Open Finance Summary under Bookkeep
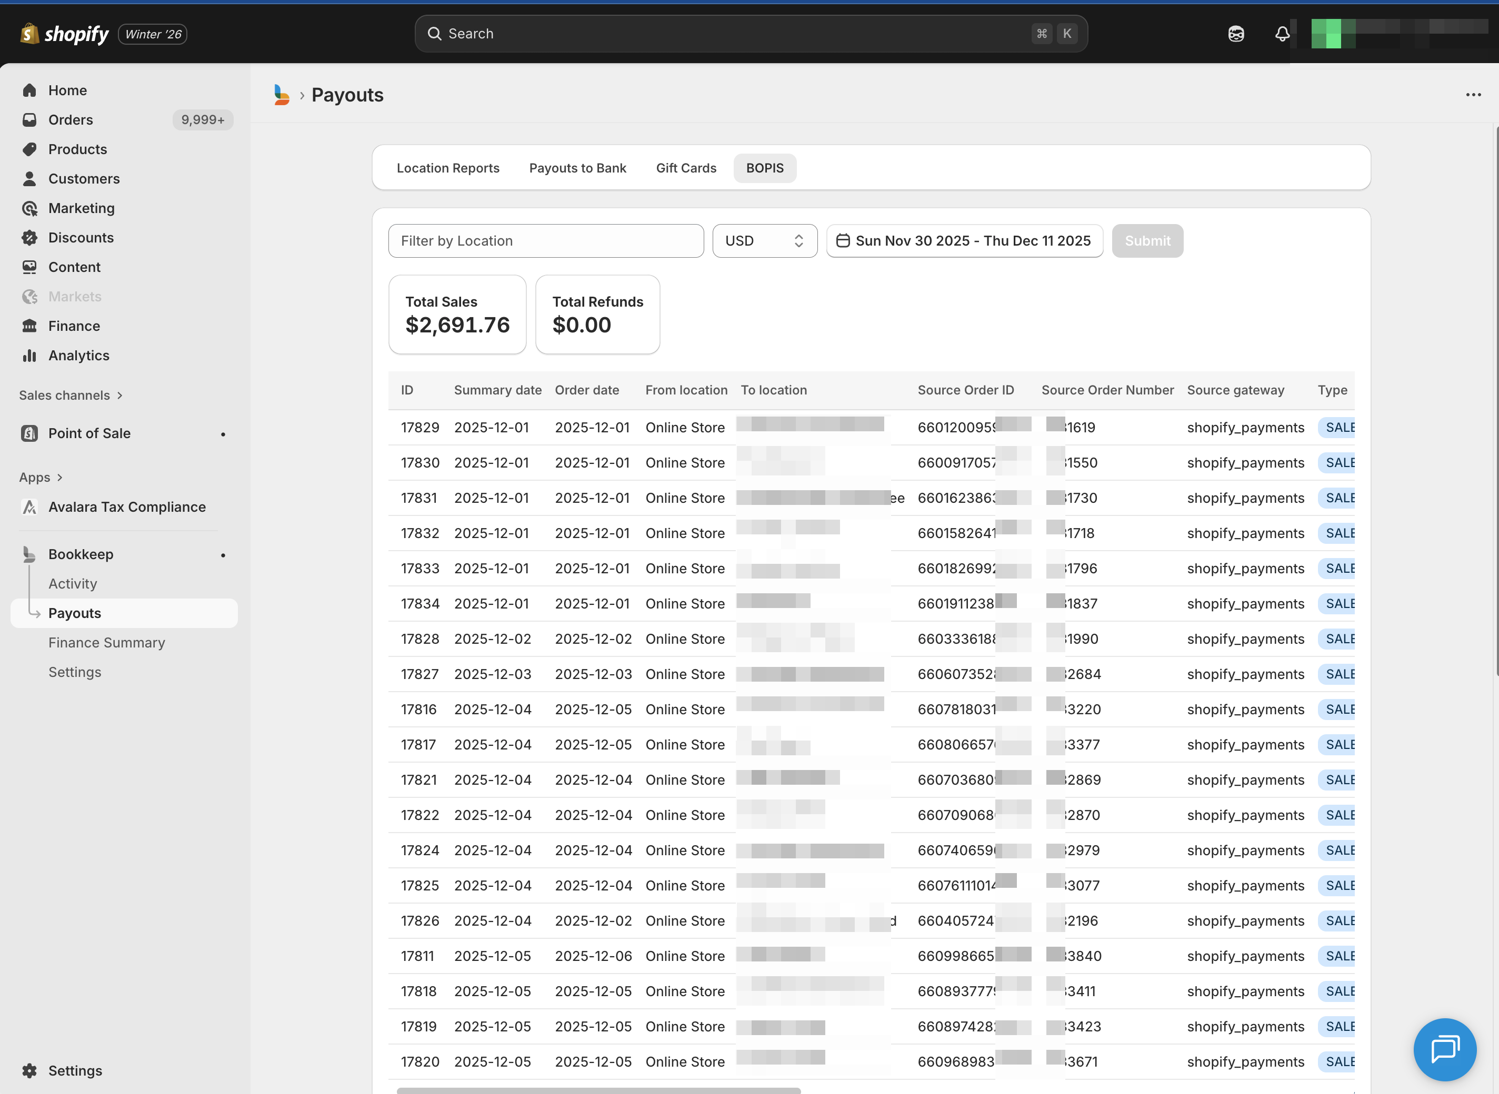Image resolution: width=1499 pixels, height=1094 pixels. click(107, 642)
